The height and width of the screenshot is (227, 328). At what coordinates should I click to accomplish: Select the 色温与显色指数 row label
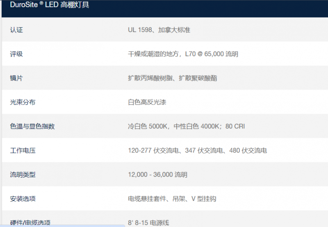coord(32,126)
